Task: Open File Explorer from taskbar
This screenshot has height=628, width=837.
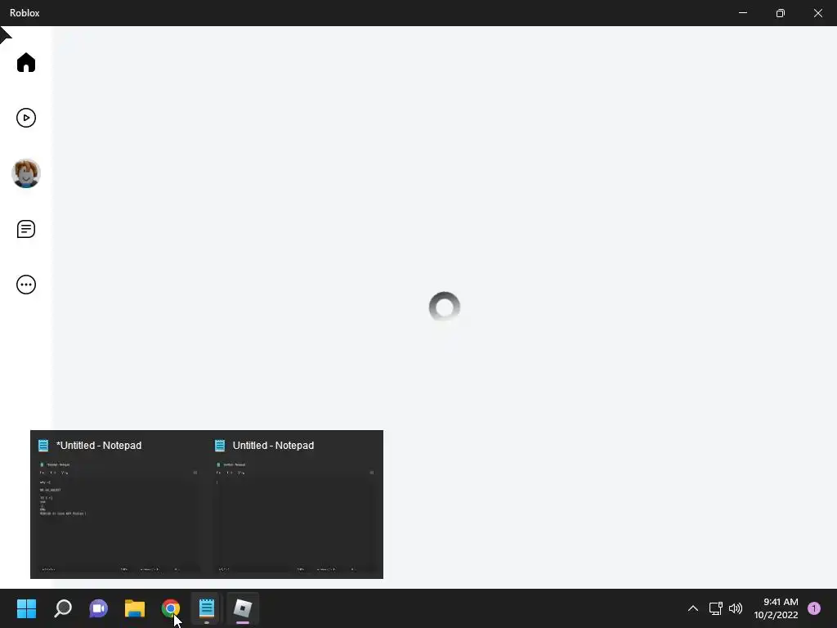Action: tap(135, 608)
